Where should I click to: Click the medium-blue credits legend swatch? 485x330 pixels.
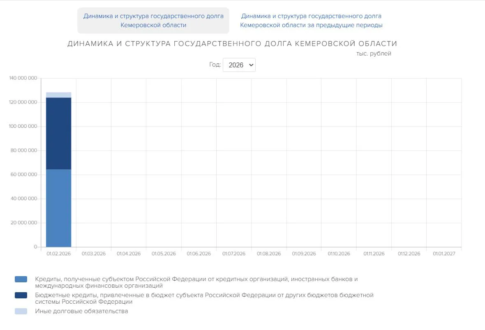click(x=20, y=279)
